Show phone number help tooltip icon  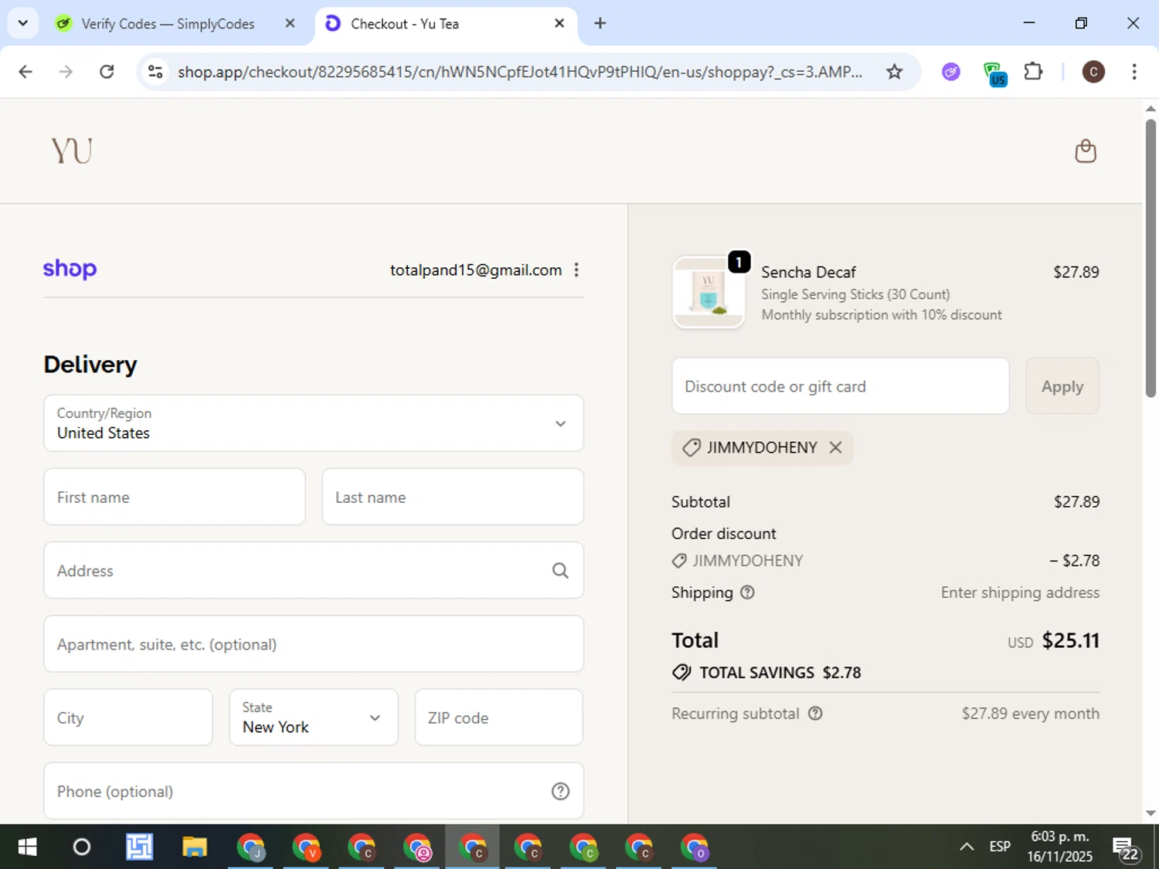[x=560, y=791]
